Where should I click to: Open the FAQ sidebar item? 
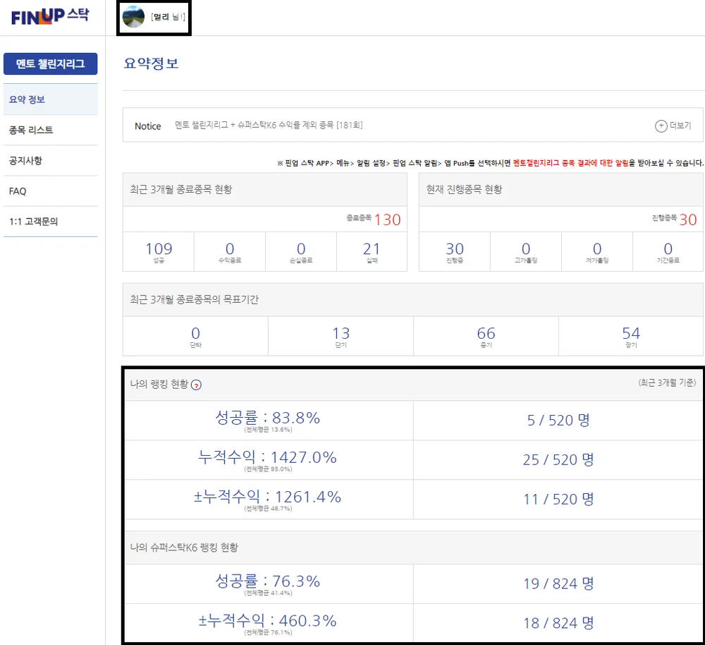(x=18, y=191)
